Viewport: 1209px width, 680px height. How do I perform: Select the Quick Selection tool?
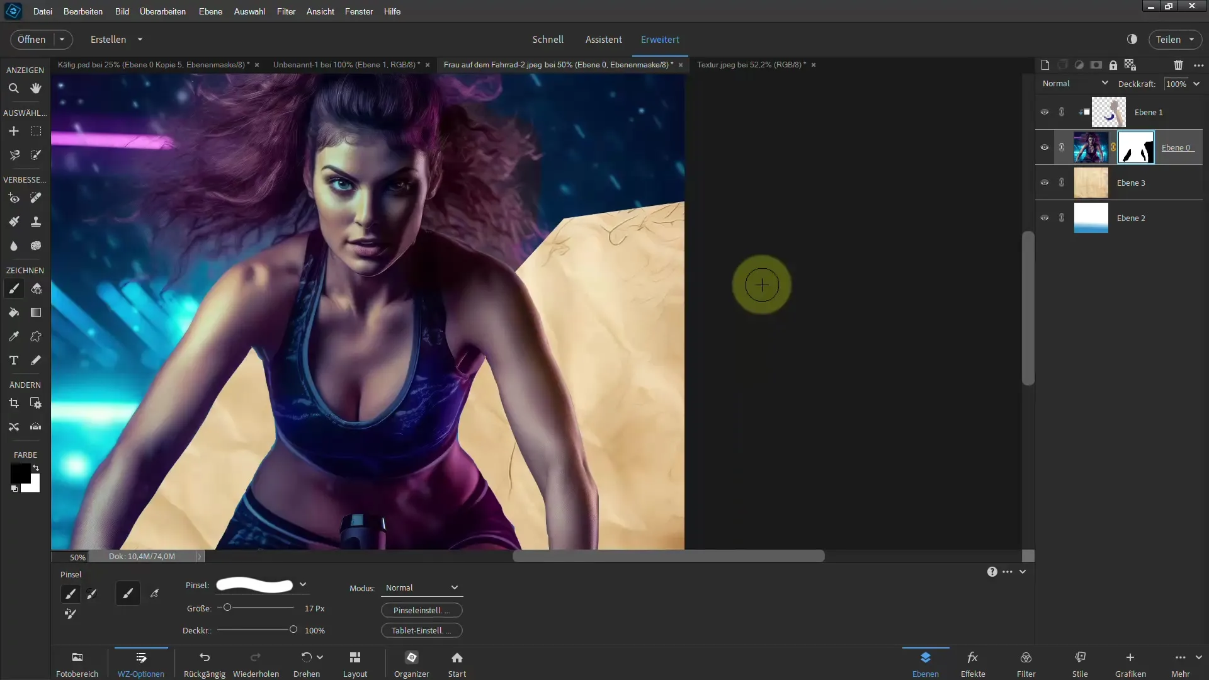(x=36, y=155)
